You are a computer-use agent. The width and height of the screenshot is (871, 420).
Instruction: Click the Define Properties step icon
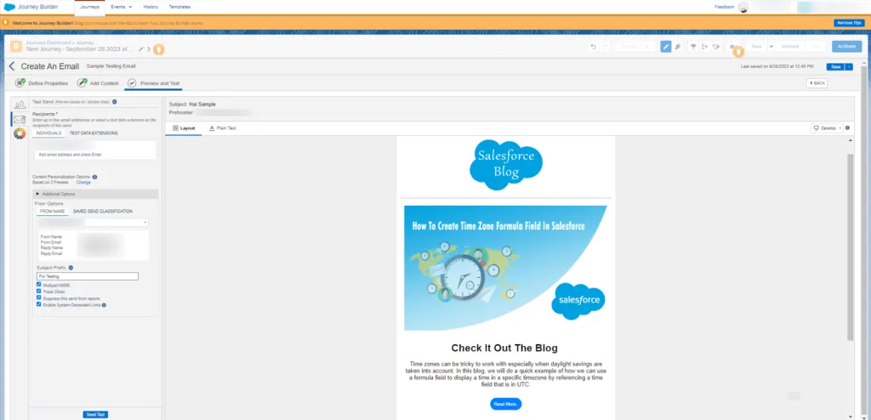[20, 82]
